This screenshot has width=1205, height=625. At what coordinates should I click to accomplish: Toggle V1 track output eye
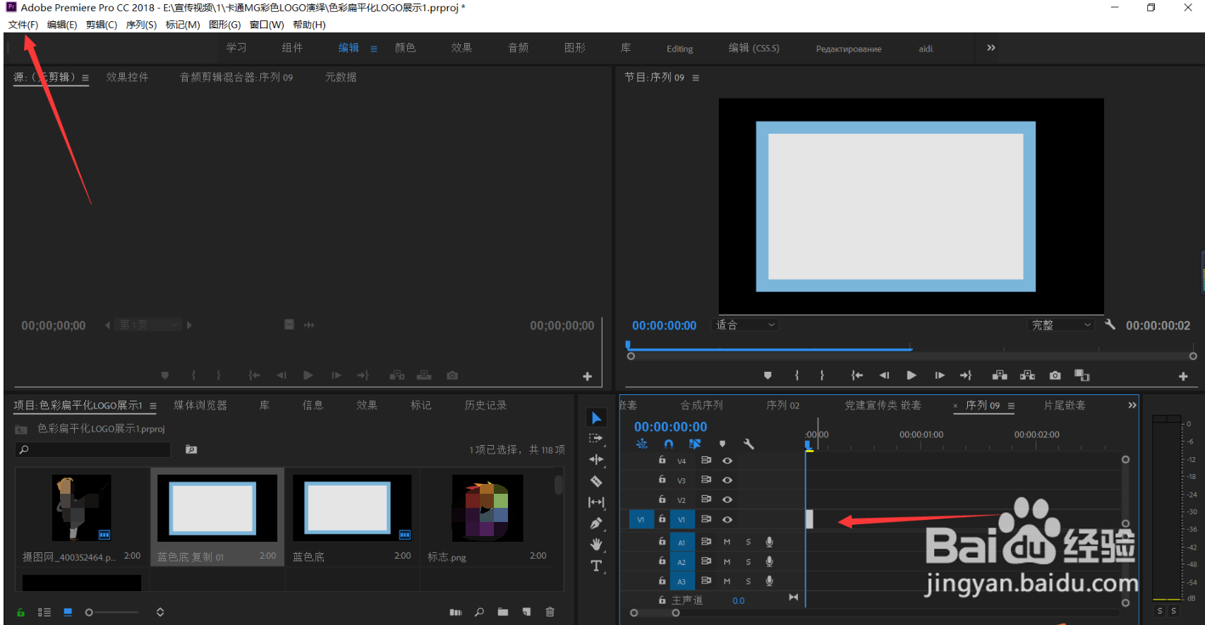point(727,519)
